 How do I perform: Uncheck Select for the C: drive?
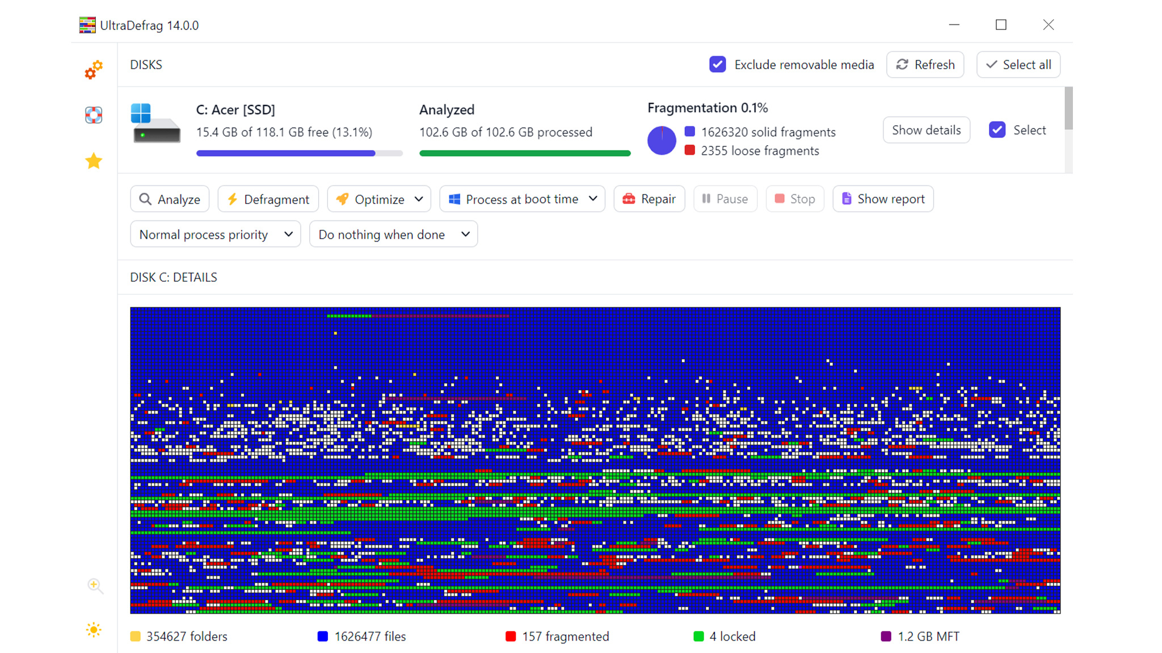click(997, 130)
